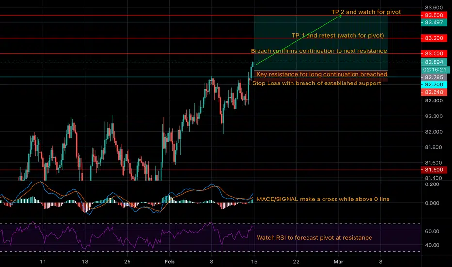Click the 'Mar' date label on time axis

tap(339, 262)
